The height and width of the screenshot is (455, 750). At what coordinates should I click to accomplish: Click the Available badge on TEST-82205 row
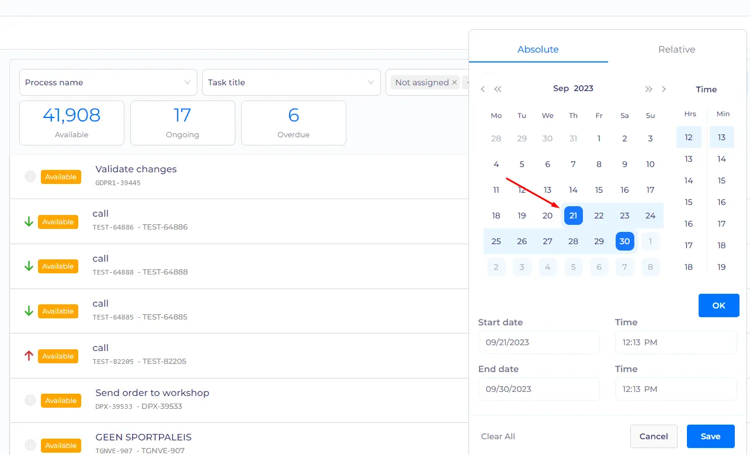(x=58, y=356)
